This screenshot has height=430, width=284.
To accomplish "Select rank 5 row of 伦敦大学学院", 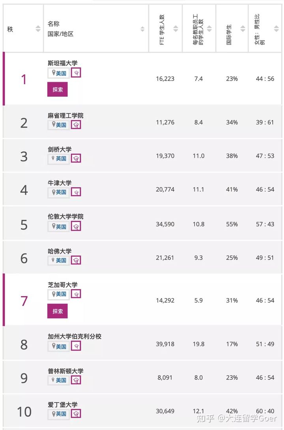I will (142, 224).
